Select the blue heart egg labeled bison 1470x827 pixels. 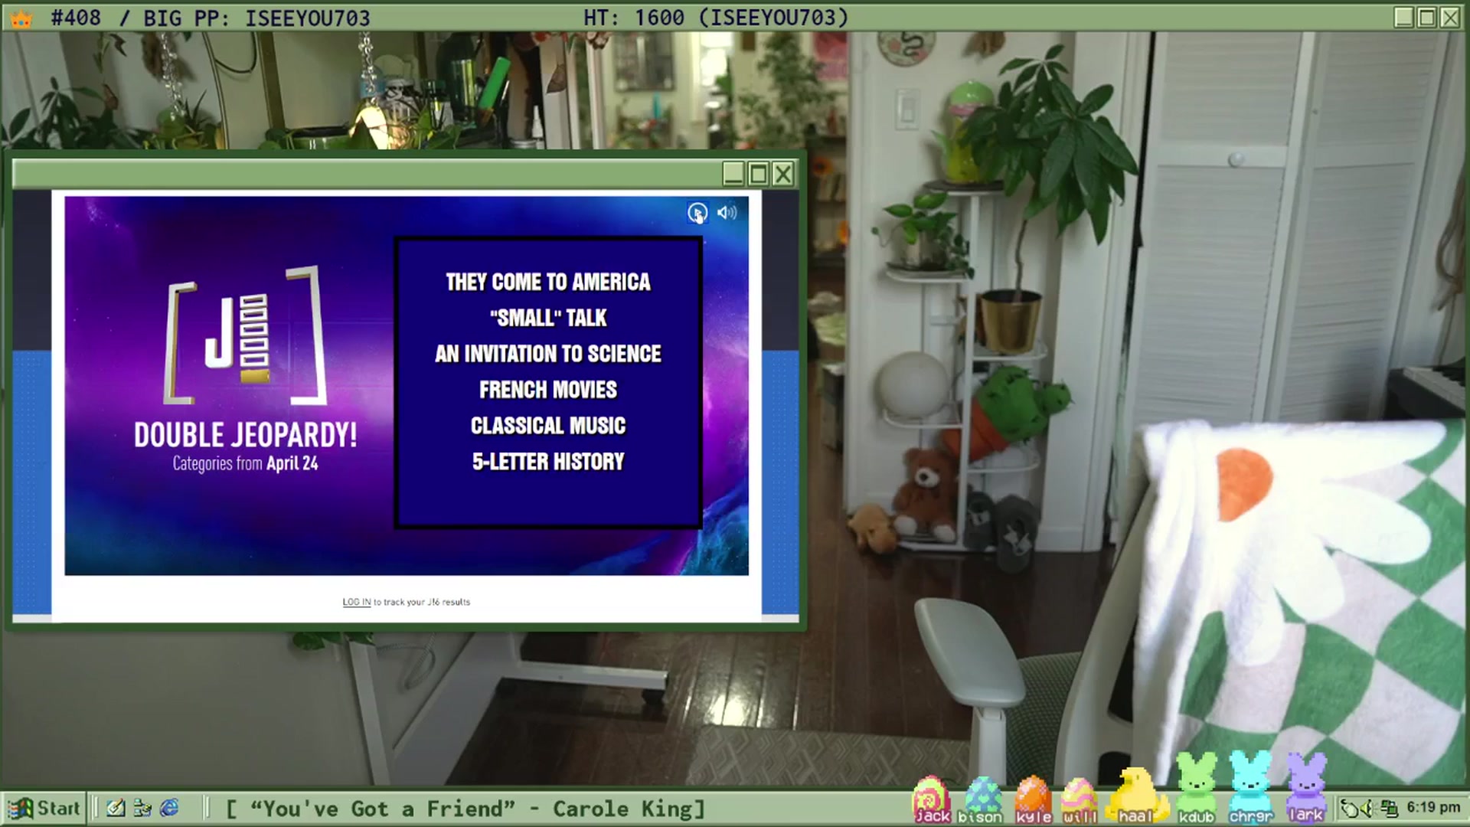(x=981, y=800)
